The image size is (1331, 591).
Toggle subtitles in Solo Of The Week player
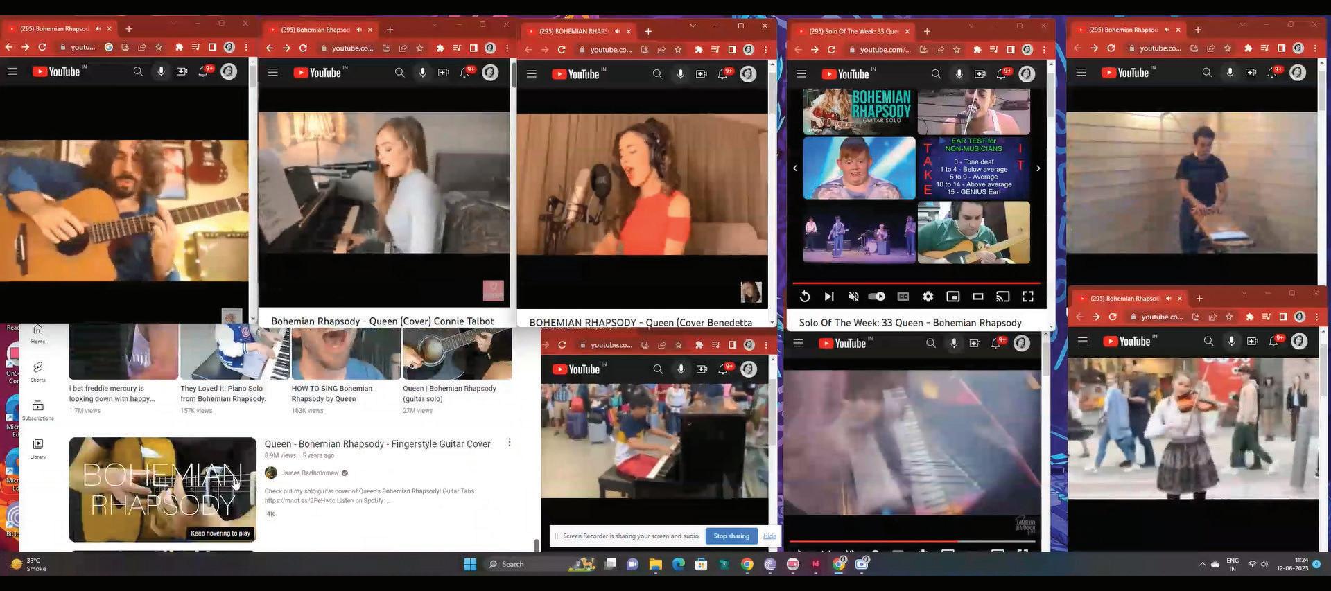(903, 297)
